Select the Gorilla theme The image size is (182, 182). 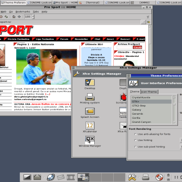coord(152,118)
